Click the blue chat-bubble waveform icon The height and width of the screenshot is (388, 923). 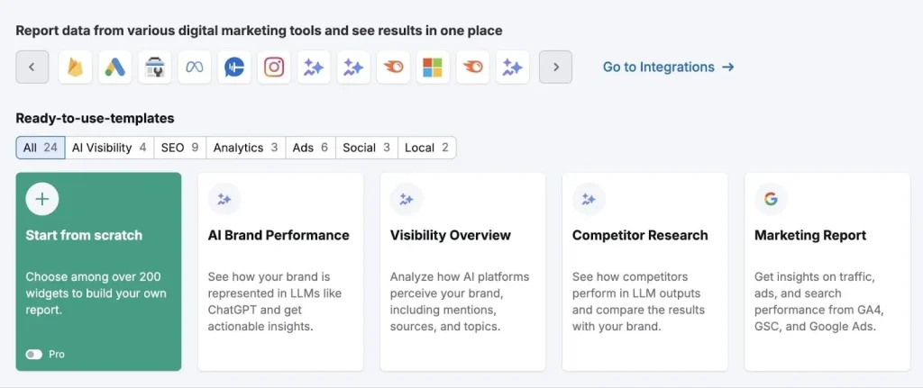[x=234, y=67]
